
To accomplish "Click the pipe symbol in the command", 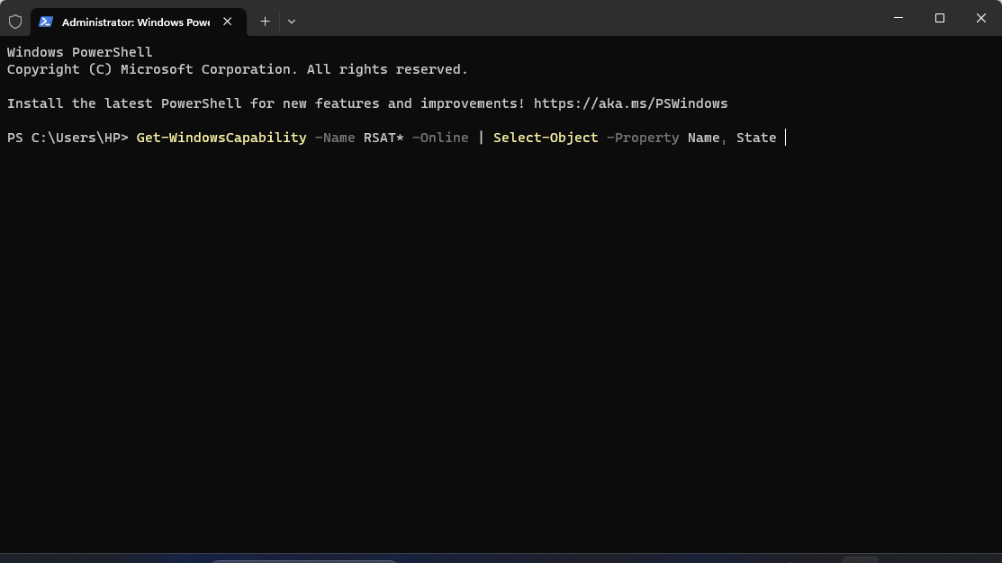I will (x=481, y=138).
